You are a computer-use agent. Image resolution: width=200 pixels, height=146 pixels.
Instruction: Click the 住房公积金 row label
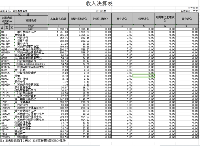pyautogui.click(x=31, y=128)
